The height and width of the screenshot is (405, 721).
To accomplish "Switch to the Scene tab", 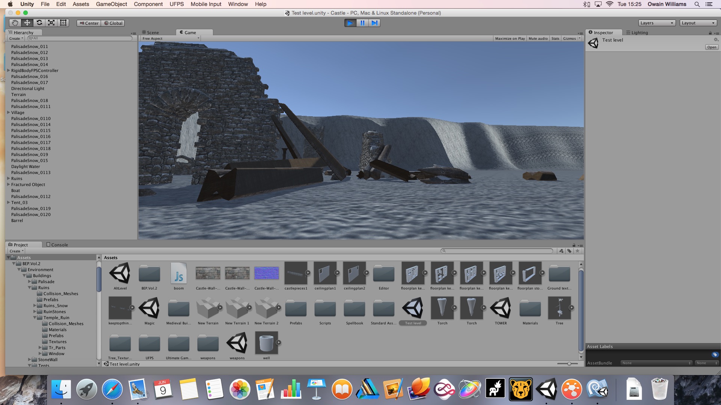I will (151, 33).
